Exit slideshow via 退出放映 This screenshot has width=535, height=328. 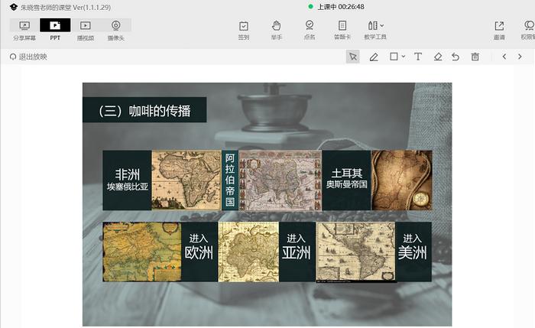click(x=29, y=57)
